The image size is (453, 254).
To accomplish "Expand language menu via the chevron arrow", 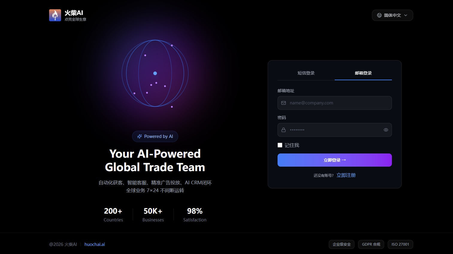I will [406, 15].
